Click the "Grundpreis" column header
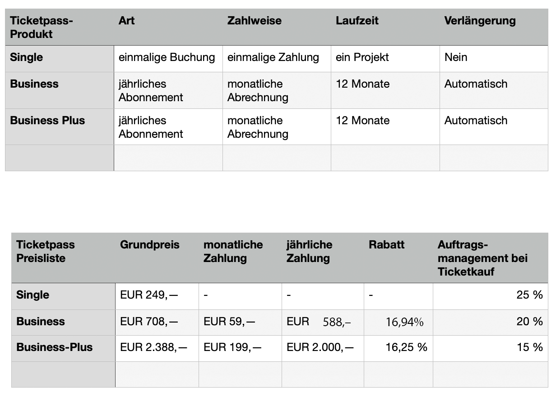The height and width of the screenshot is (393, 556). pyautogui.click(x=149, y=245)
